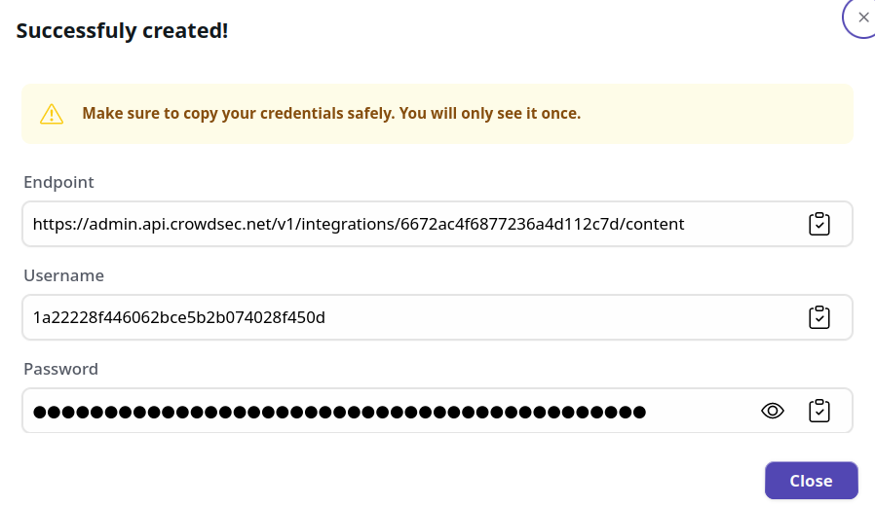This screenshot has height=507, width=875.
Task: Click inside the Endpoint URL field
Action: tap(390, 224)
